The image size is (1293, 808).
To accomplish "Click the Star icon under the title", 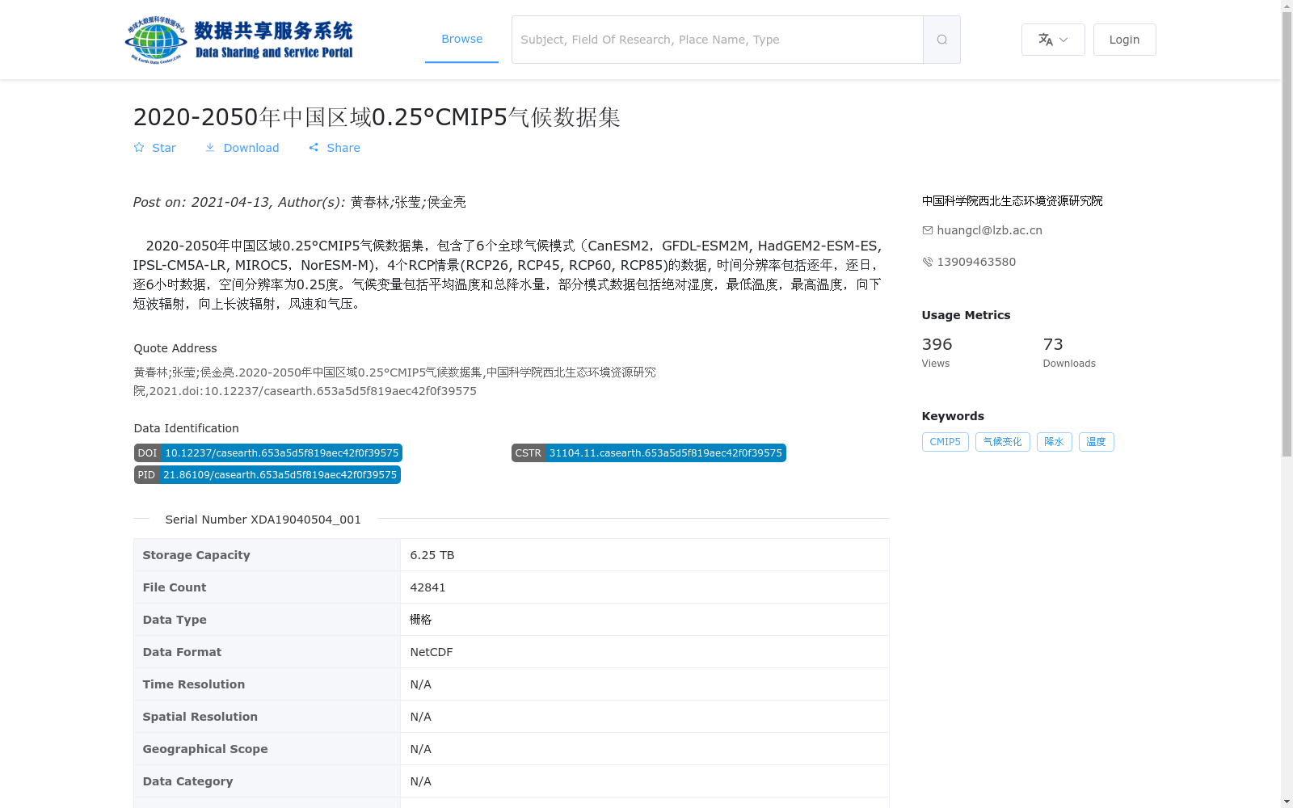I will click(x=139, y=148).
